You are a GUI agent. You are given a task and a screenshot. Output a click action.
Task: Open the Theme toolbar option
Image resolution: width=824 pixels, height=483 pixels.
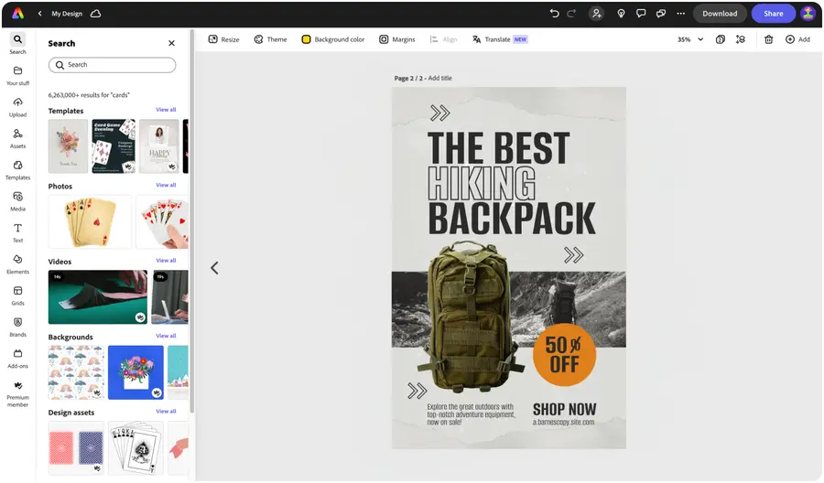coord(270,39)
